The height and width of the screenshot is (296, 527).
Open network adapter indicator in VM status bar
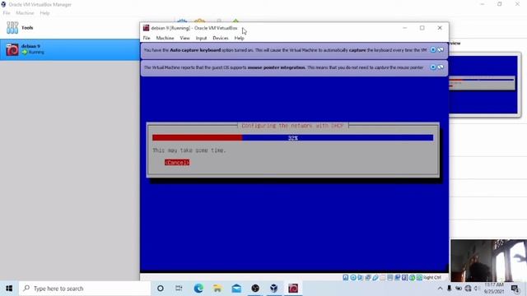[368, 278]
